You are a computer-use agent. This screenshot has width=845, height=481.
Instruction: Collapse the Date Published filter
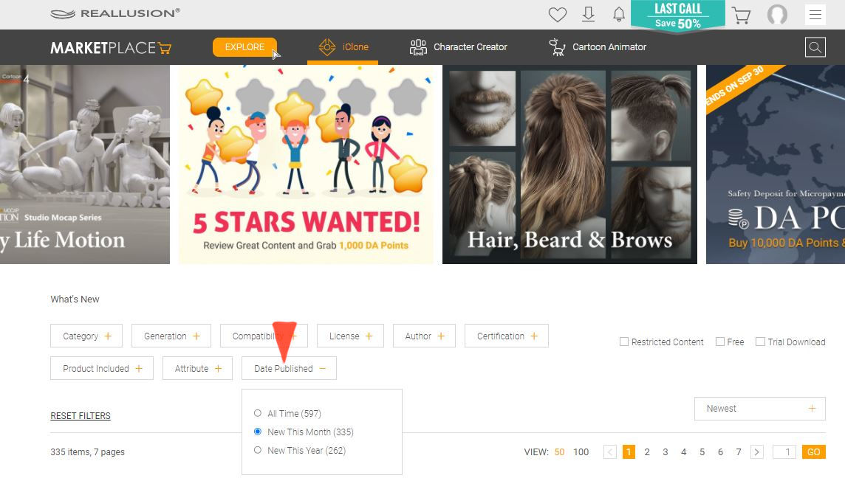coord(289,368)
